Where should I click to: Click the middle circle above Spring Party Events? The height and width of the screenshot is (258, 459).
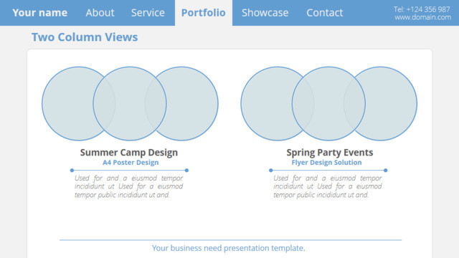(x=328, y=103)
